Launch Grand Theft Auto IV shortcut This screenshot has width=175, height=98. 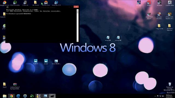(149, 16)
